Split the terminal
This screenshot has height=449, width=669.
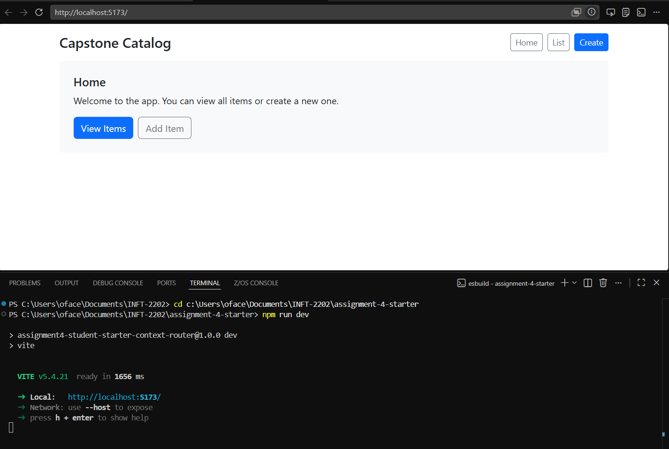[x=588, y=283]
